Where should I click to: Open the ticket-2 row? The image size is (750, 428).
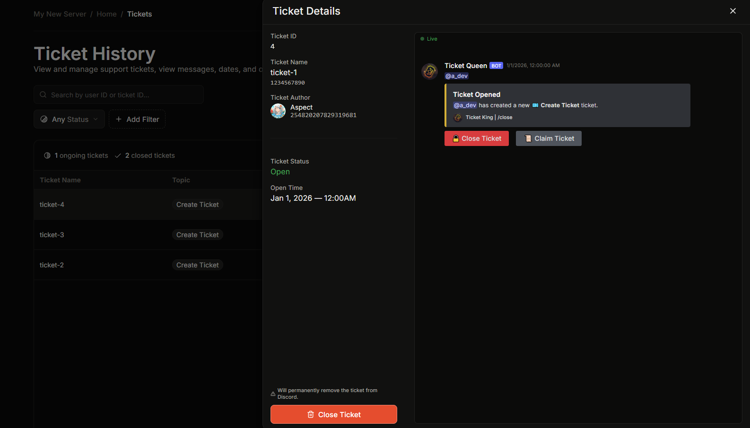(x=148, y=265)
